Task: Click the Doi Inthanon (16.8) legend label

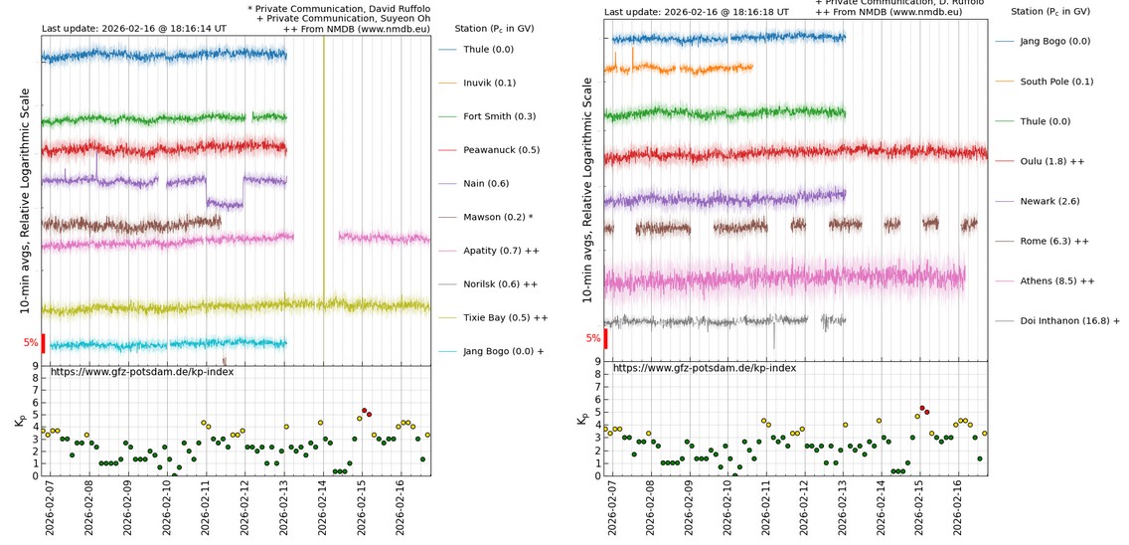Action: [x=1069, y=321]
